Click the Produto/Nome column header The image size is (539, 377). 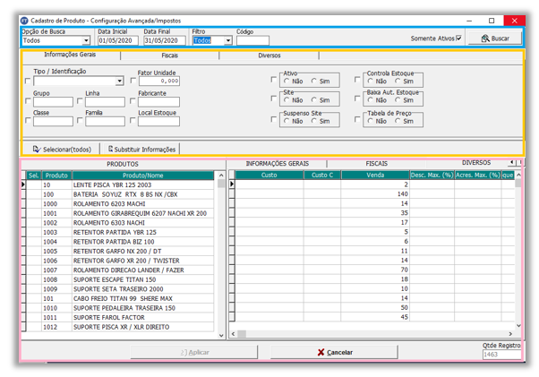click(x=143, y=176)
